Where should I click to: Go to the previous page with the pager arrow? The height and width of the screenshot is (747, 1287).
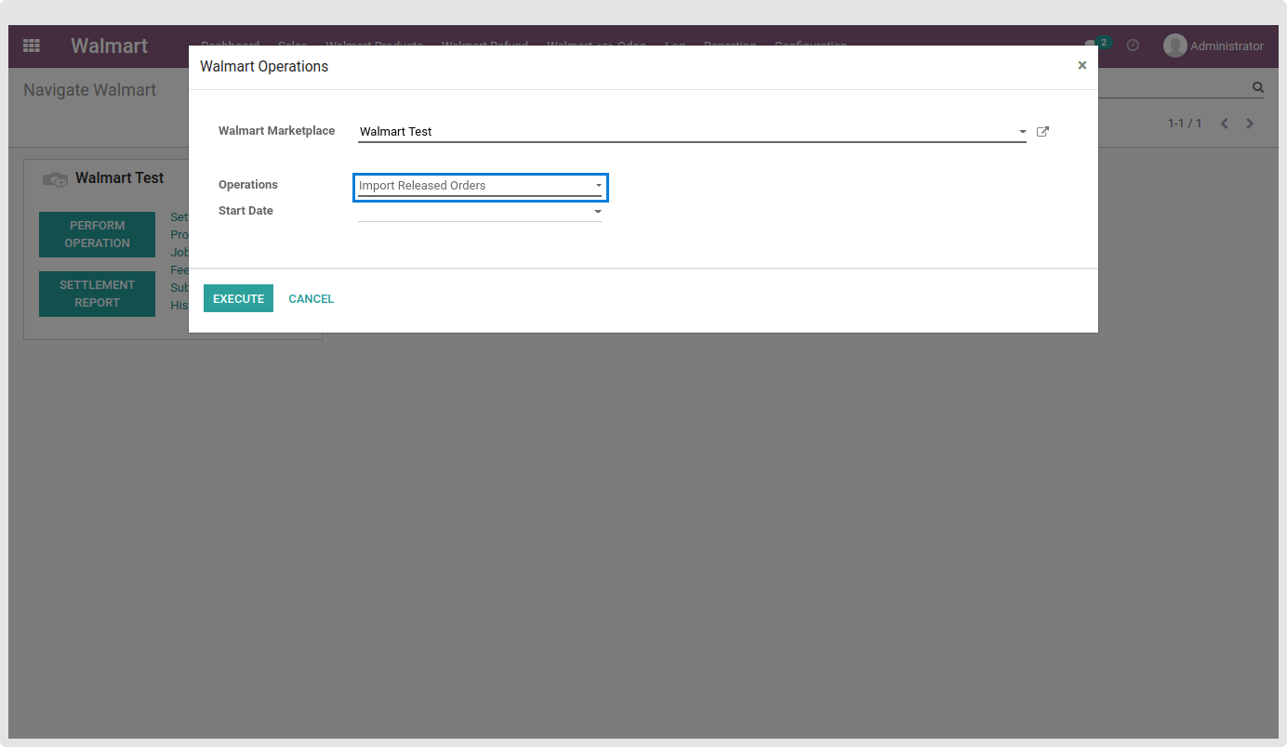pyautogui.click(x=1225, y=124)
